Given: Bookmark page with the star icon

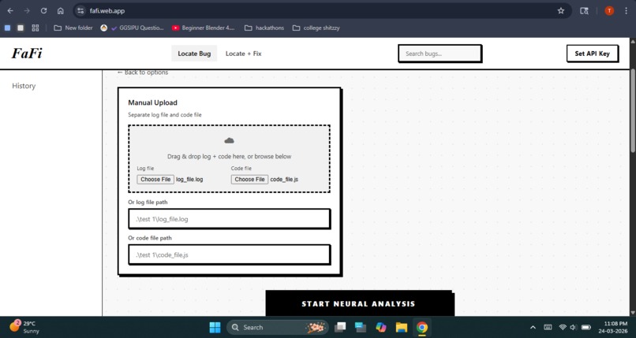Looking at the screenshot, I should point(560,11).
